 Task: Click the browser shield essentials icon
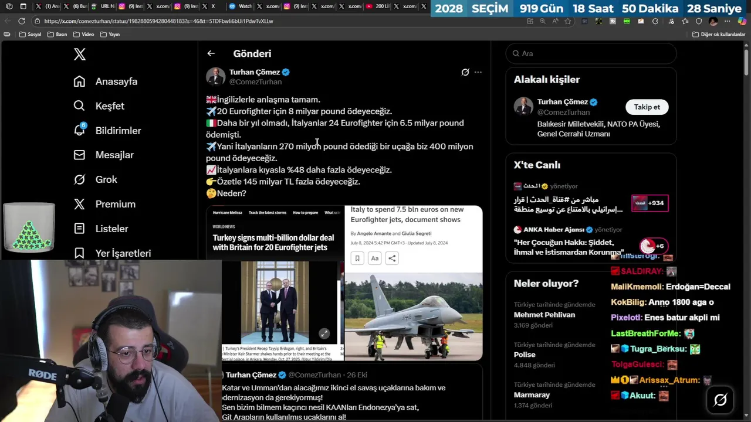point(699,21)
